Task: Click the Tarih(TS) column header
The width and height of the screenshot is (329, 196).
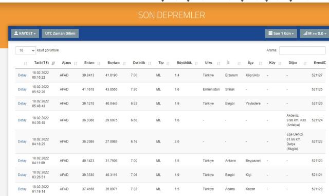Action: tap(42, 63)
